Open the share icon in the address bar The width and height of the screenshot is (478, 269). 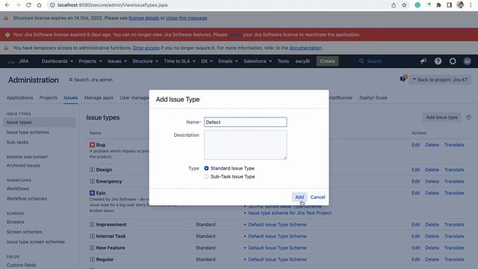[x=394, y=5]
